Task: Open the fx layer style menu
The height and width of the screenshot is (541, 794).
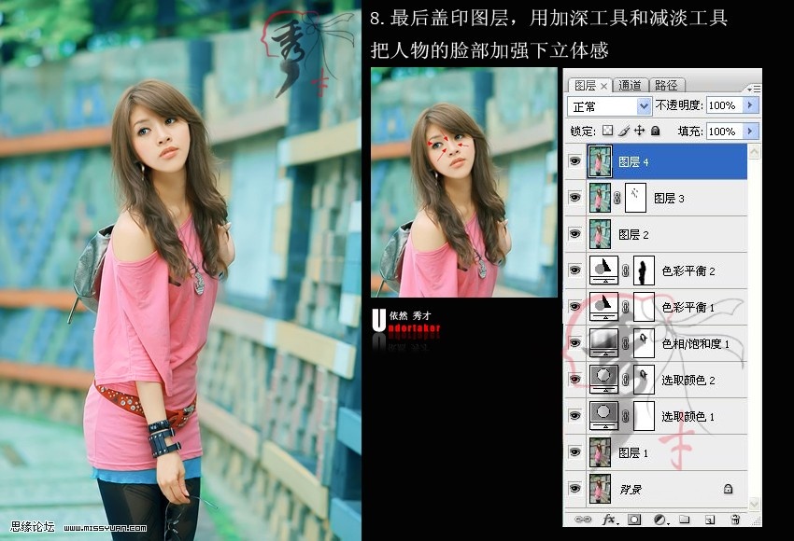Action: click(609, 520)
